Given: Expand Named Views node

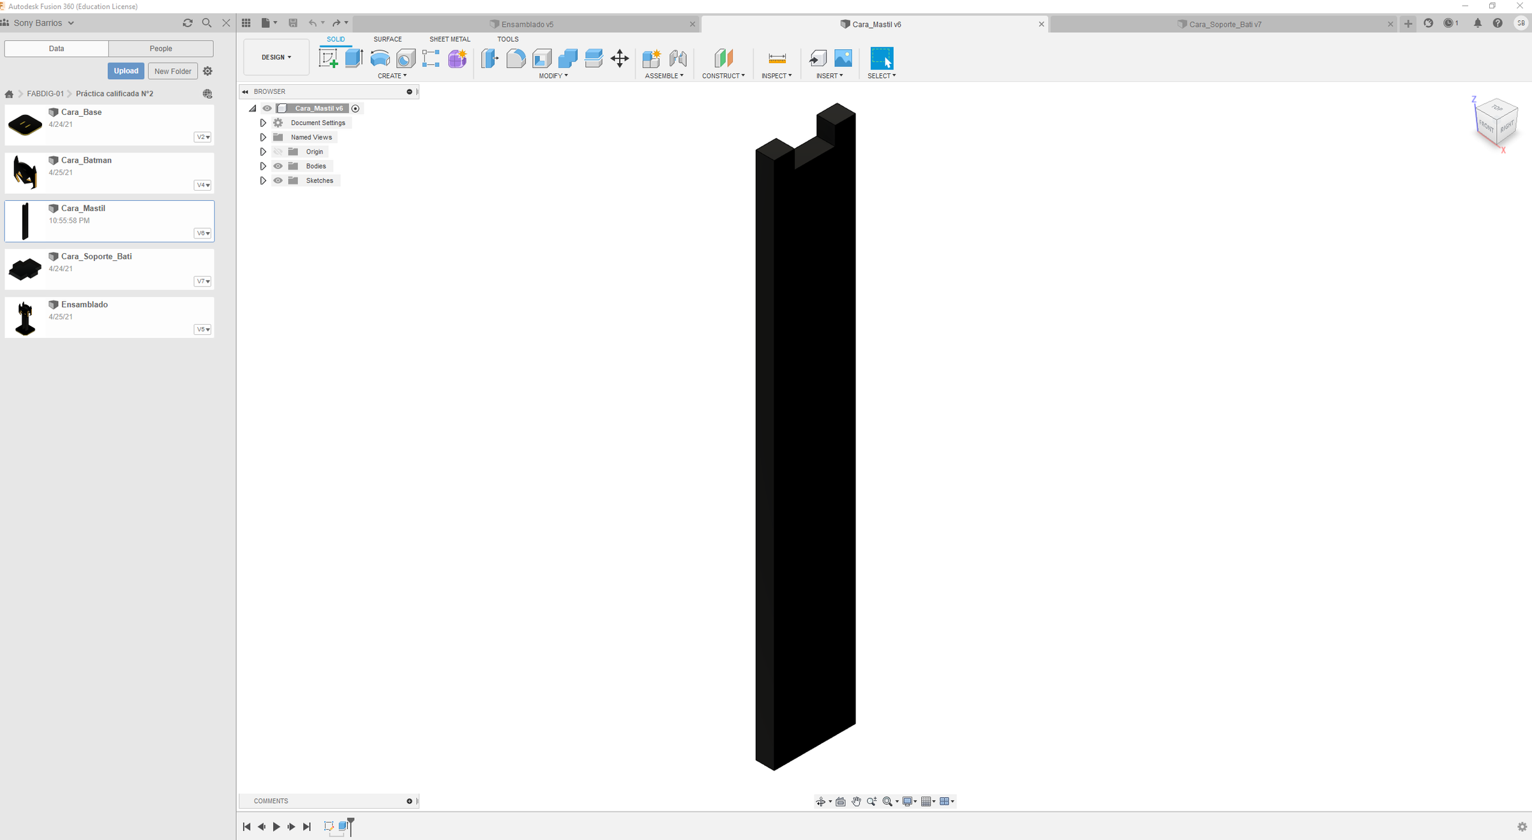Looking at the screenshot, I should [263, 137].
